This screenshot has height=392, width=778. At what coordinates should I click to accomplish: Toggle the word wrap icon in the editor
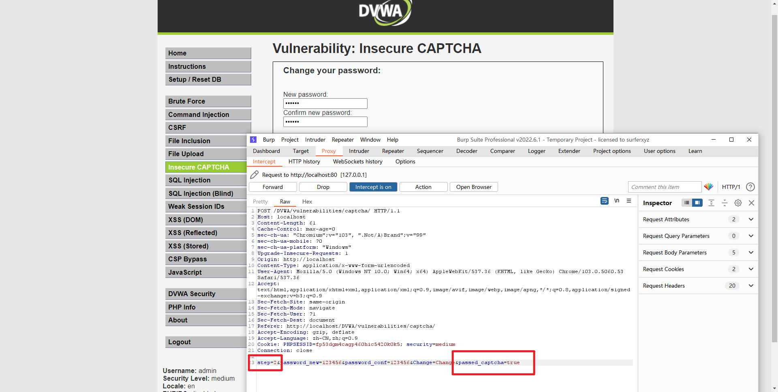tap(604, 201)
